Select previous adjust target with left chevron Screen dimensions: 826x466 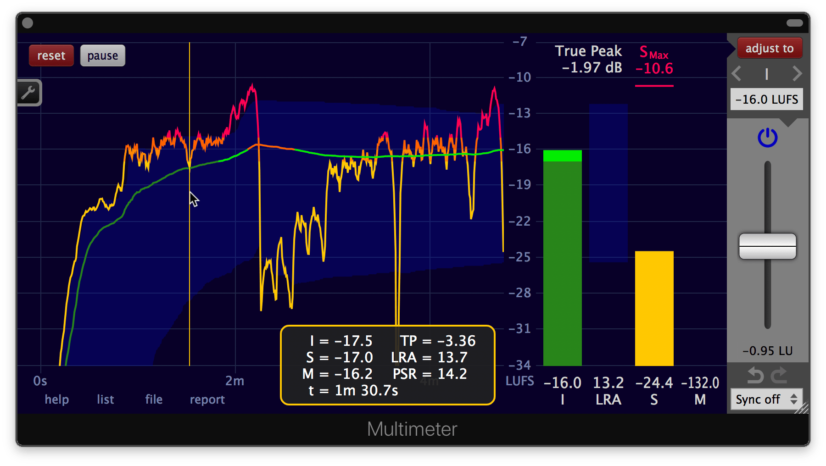pos(737,73)
